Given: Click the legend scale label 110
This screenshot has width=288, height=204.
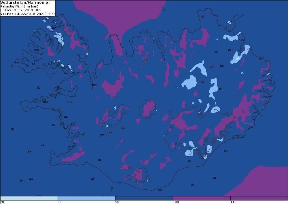Looking at the screenshot, I should point(233,202).
